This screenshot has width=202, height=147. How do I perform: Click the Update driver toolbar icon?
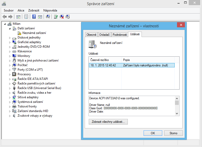(56, 17)
